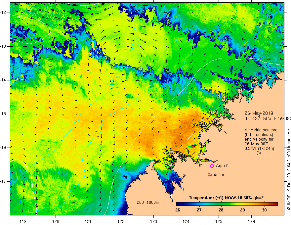Click the latitude axis label '-14'
The height and width of the screenshot is (225, 291).
pyautogui.click(x=3, y=80)
